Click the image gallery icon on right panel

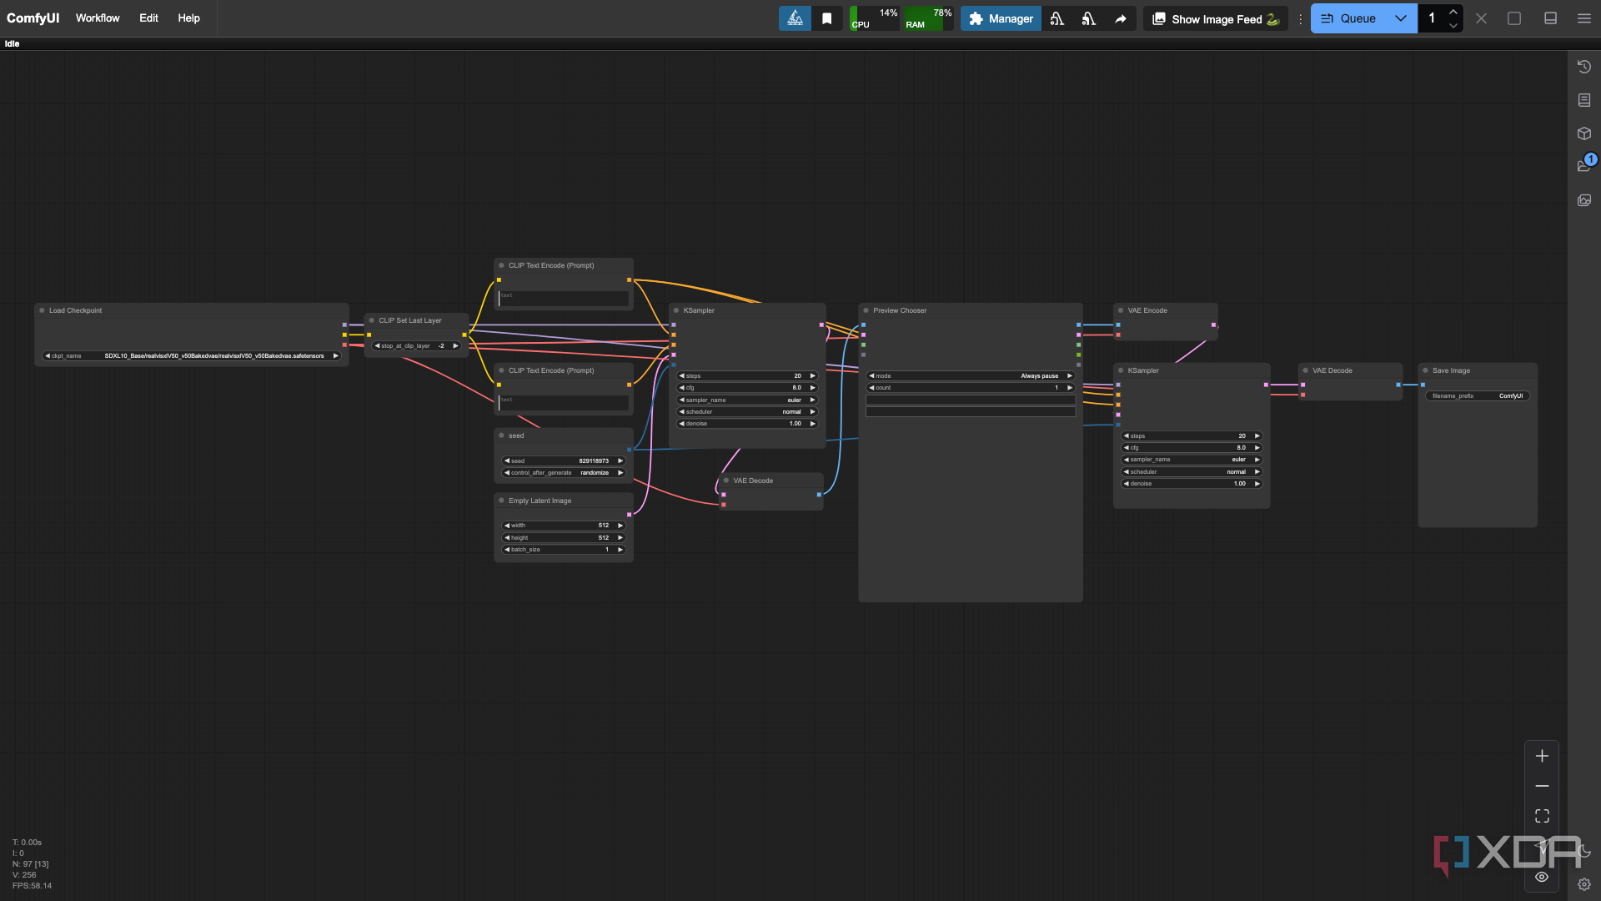point(1584,199)
